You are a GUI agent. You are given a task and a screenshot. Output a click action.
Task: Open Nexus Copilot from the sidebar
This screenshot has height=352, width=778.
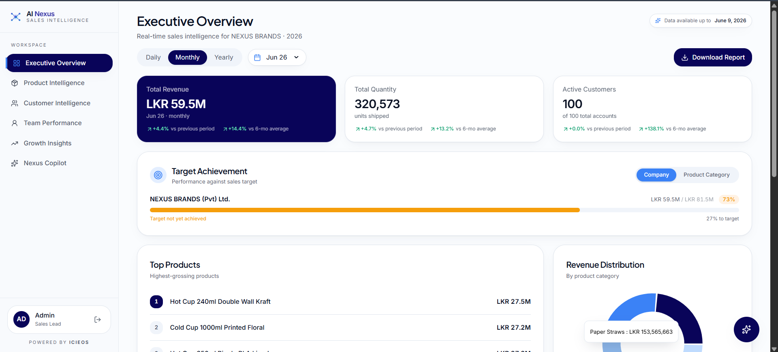click(59, 163)
